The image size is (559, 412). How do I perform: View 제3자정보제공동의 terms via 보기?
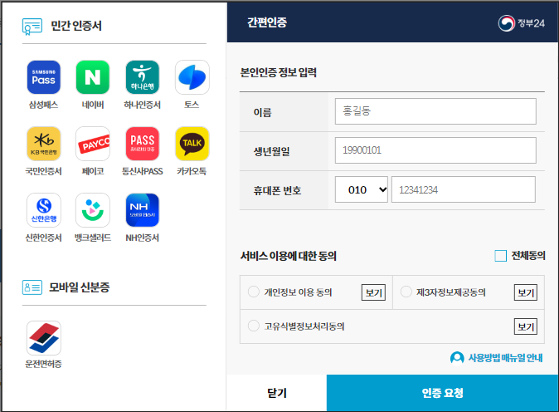526,292
